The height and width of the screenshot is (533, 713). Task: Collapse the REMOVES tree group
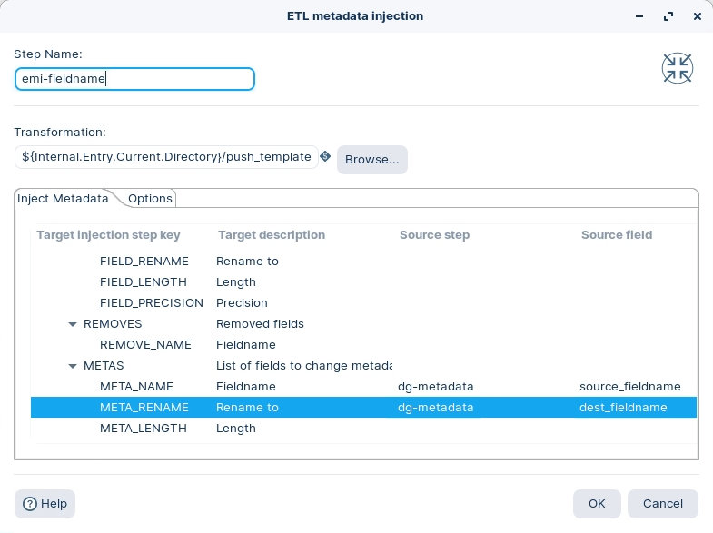pos(73,324)
